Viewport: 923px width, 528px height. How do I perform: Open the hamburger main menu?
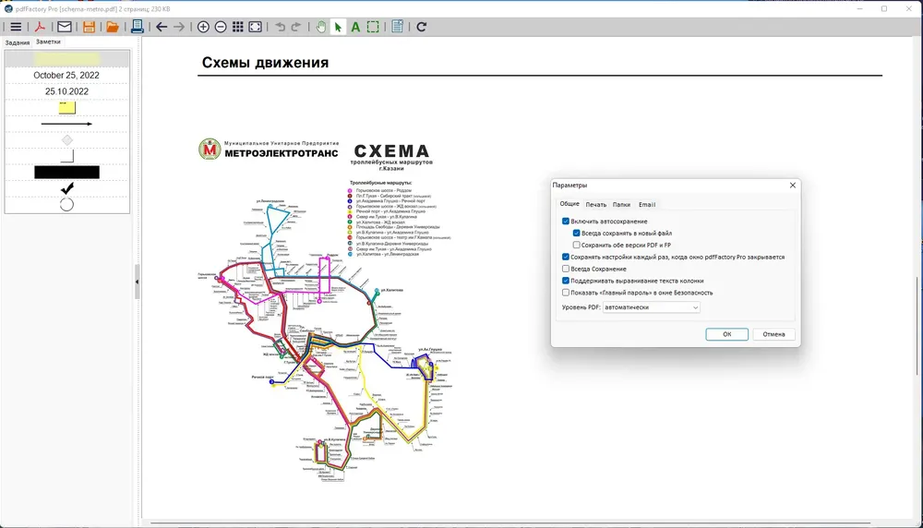point(16,27)
